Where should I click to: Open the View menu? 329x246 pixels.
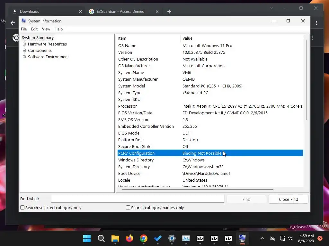pos(46,29)
